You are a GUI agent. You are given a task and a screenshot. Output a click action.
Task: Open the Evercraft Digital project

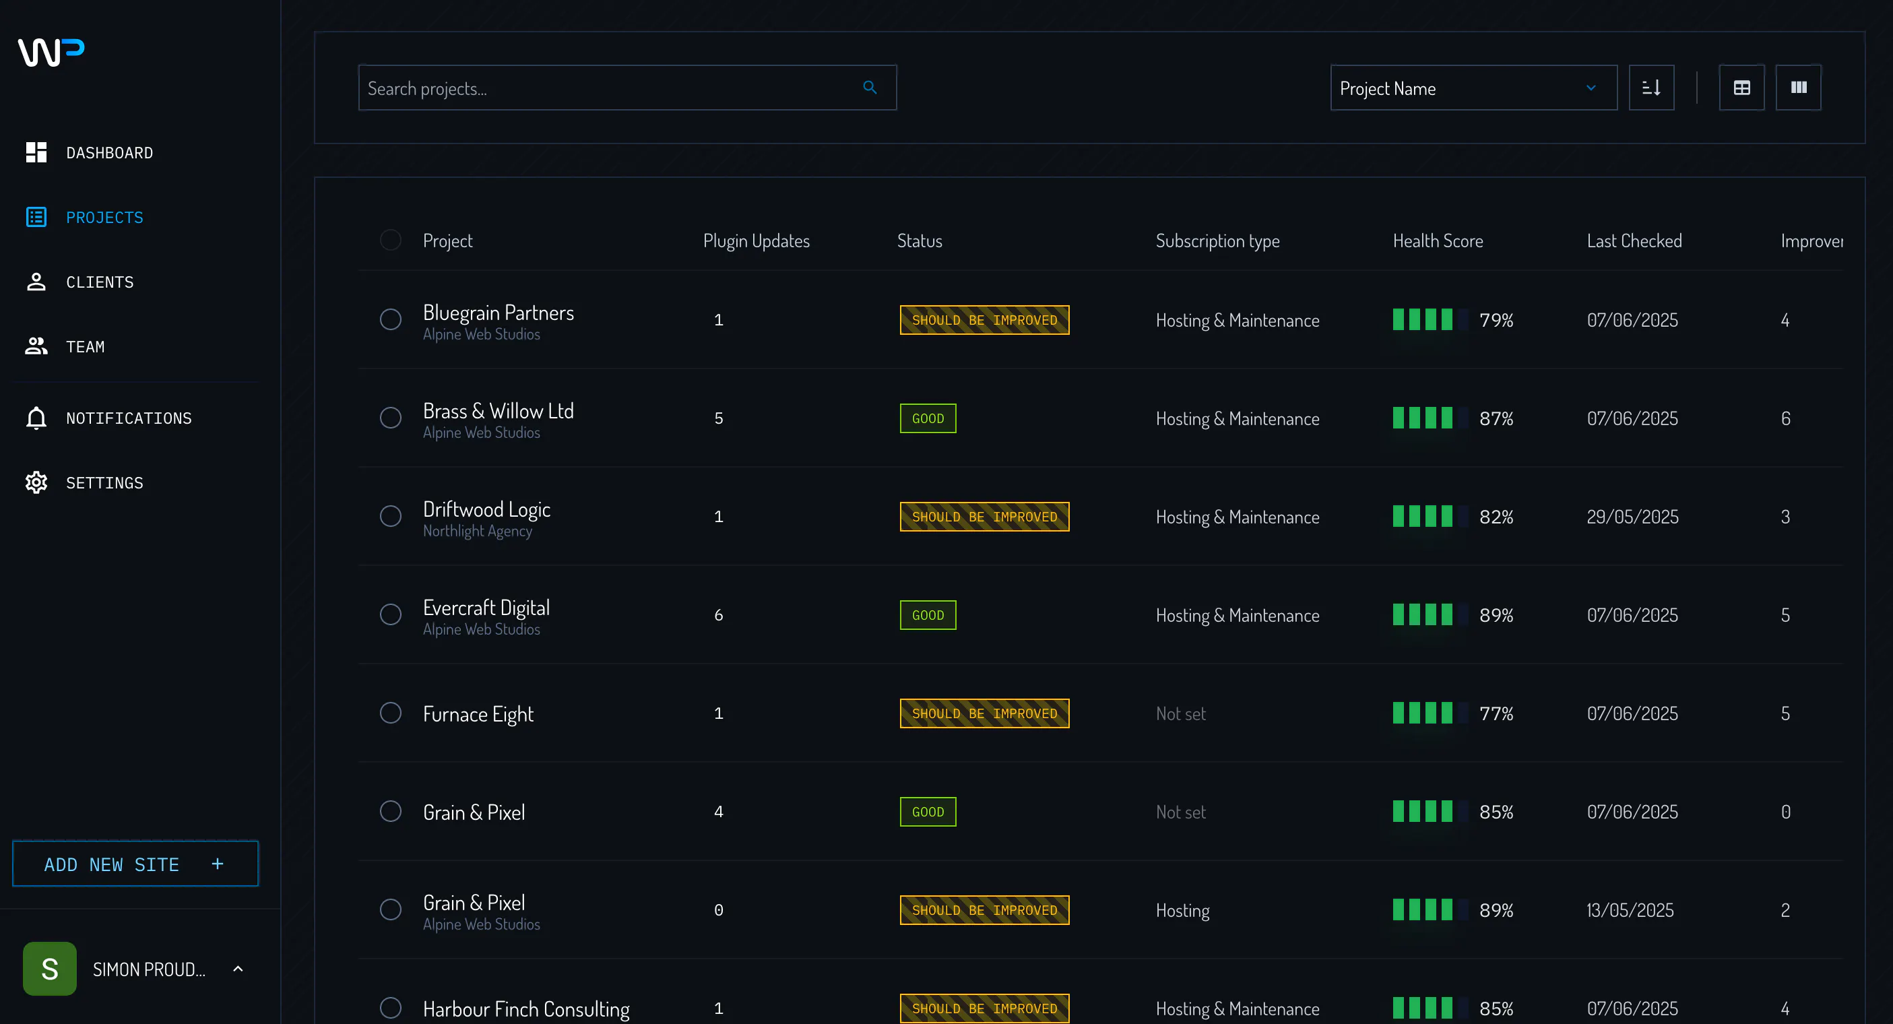(x=486, y=608)
